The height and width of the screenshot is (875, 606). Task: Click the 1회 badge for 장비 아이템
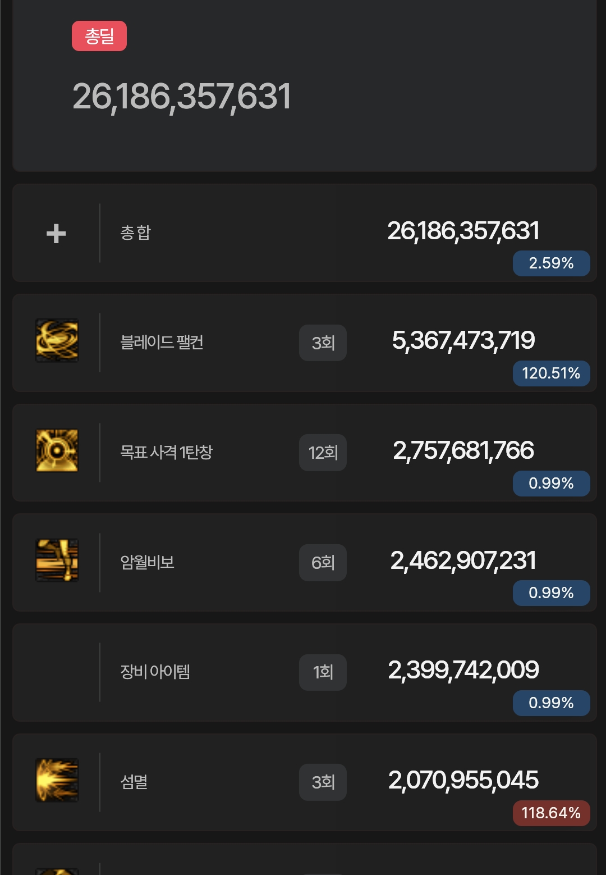(323, 672)
